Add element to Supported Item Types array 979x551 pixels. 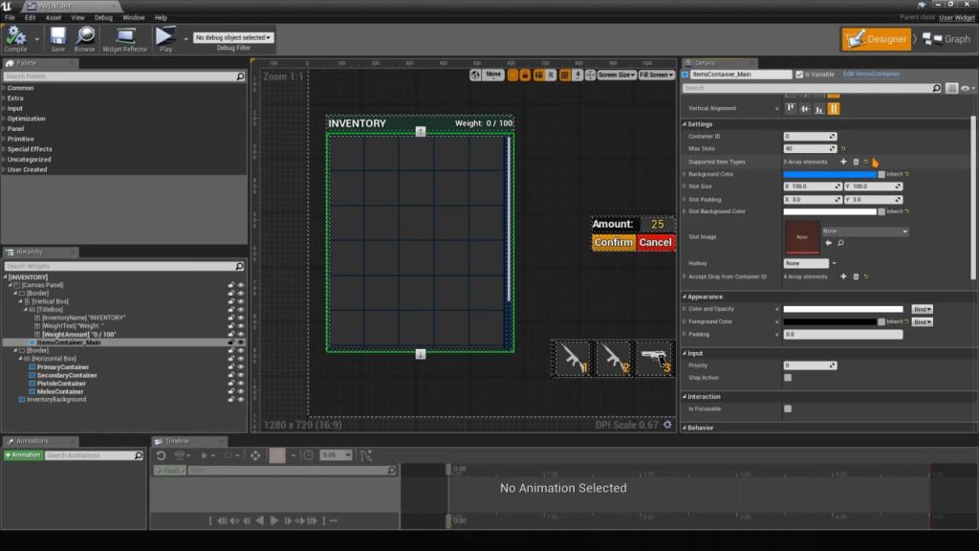842,162
